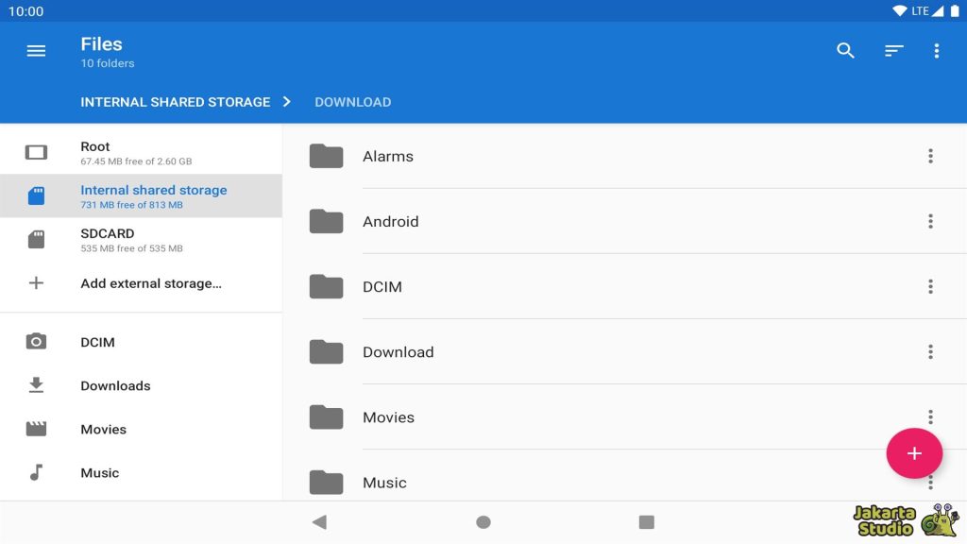Select the Root storage icon in sidebar

[36, 149]
